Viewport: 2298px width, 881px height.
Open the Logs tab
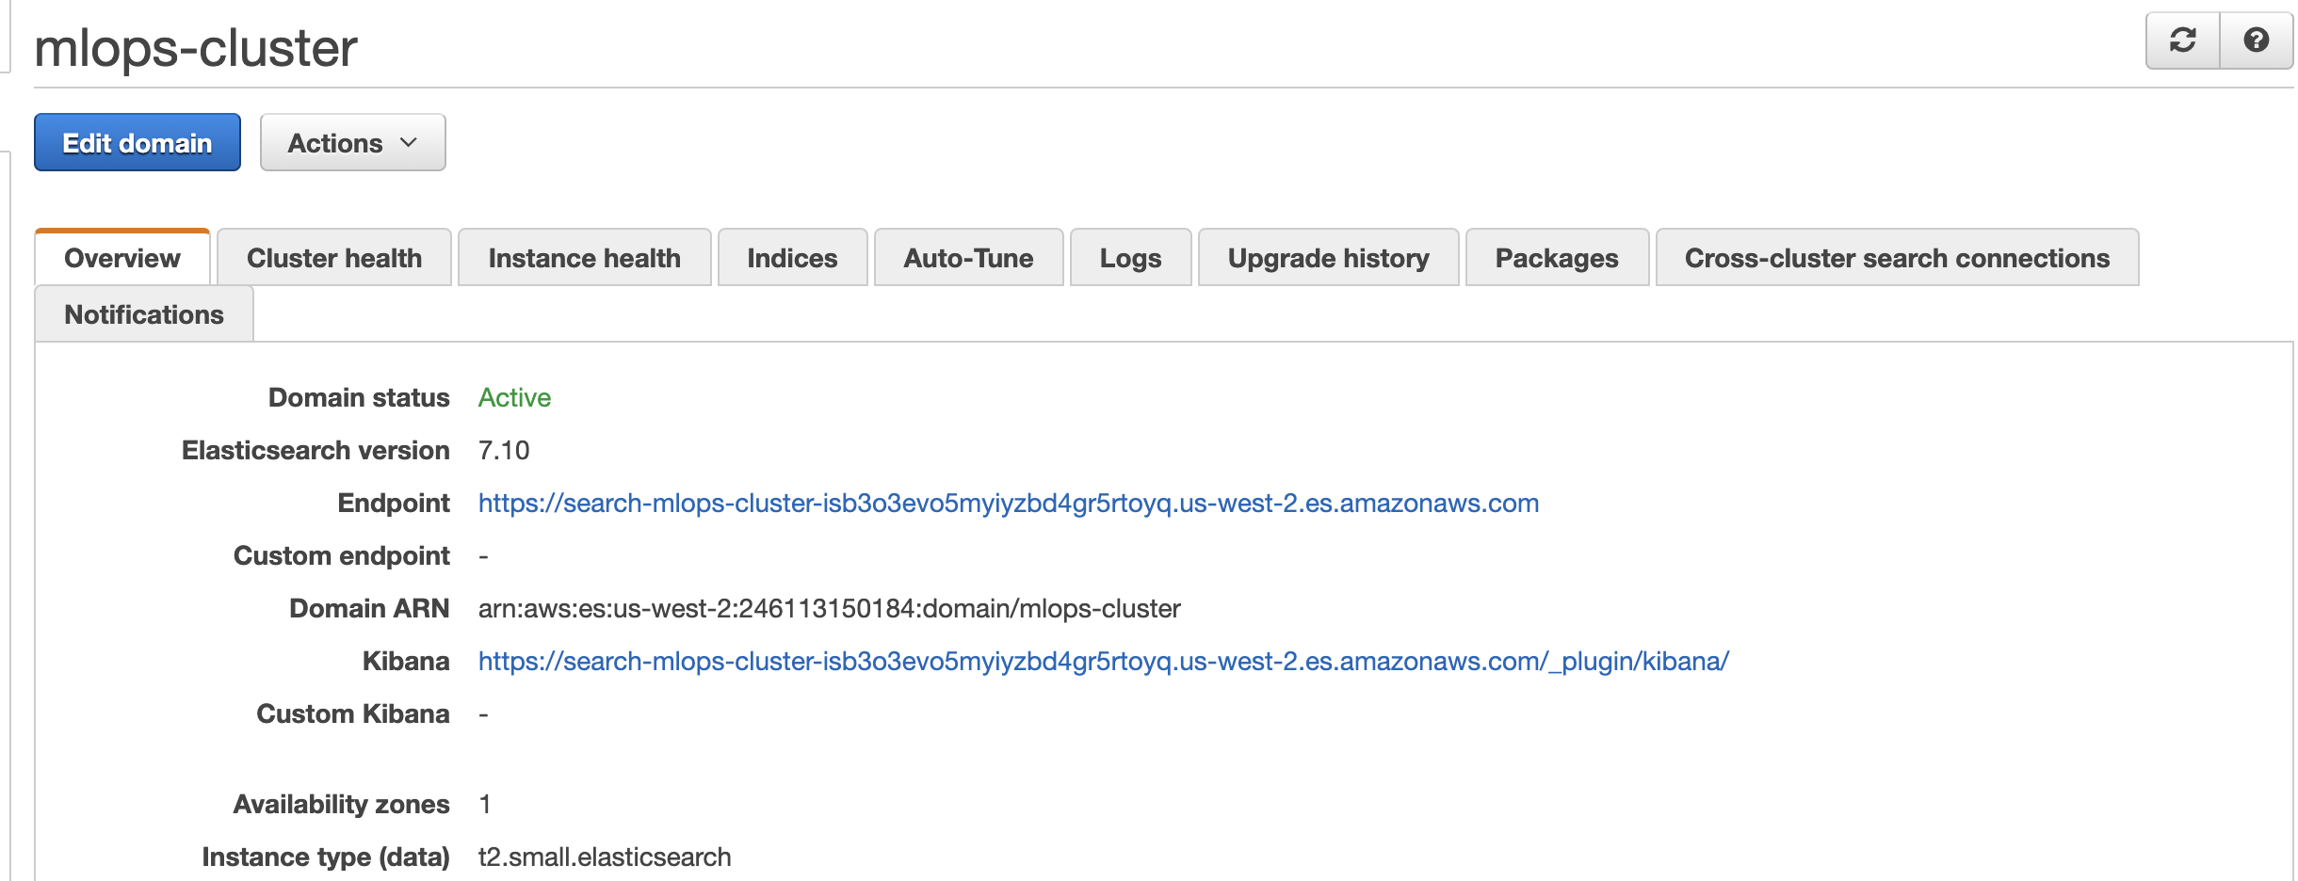click(1130, 258)
